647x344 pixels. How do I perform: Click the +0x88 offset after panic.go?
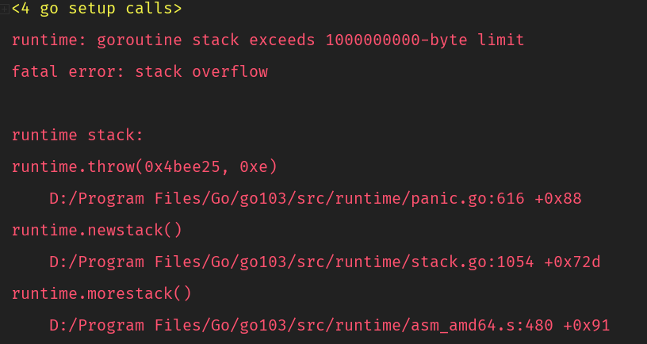pyautogui.click(x=558, y=199)
